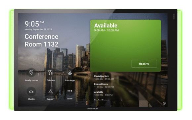Click the 9:05 AM clock display
This screenshot has height=120, width=192.
tap(34, 24)
